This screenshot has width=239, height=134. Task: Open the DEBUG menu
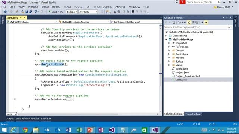[x=56, y=7]
